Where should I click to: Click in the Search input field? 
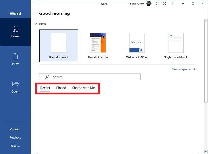(90, 77)
